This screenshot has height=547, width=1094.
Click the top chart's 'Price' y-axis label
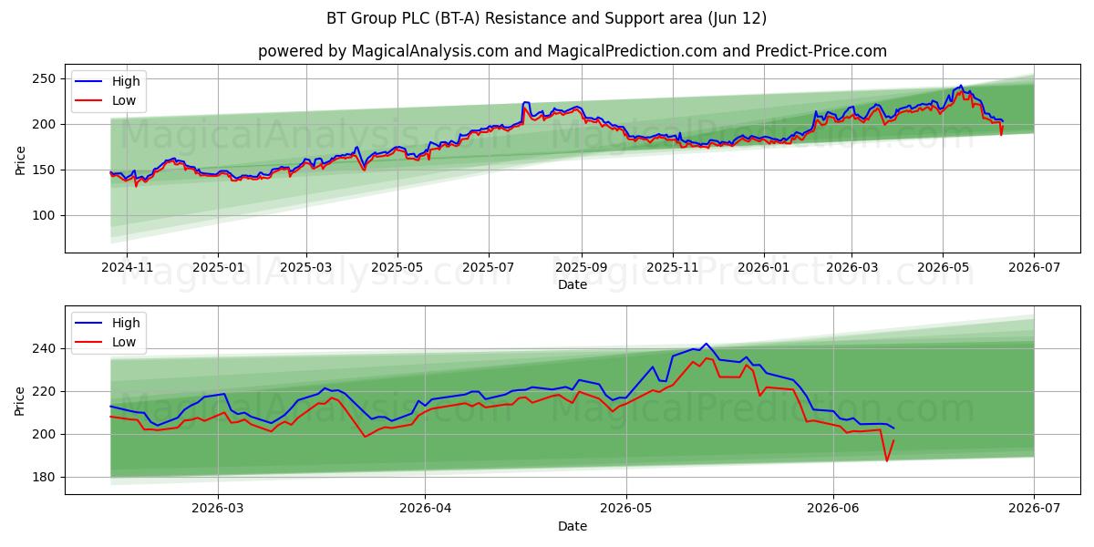(x=20, y=159)
